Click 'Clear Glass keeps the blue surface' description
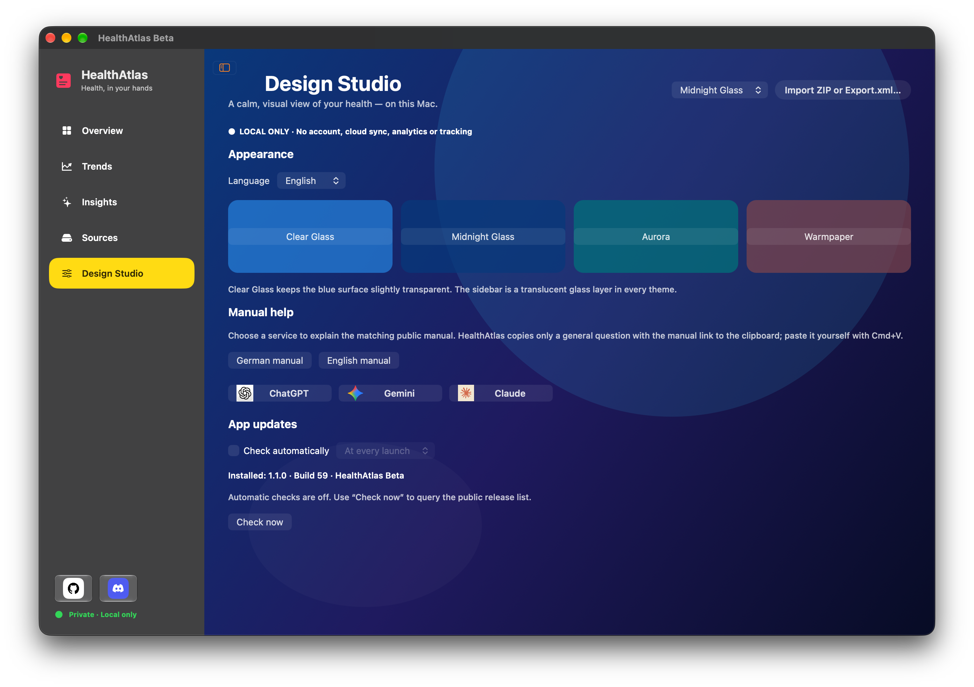 click(x=452, y=289)
